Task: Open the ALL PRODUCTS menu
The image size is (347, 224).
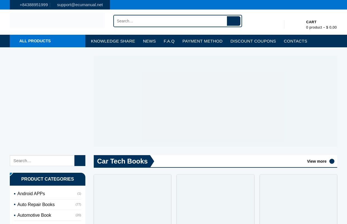Action: [x=35, y=41]
